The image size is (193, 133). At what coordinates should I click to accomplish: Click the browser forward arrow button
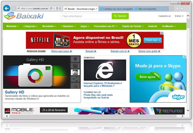(13, 9)
